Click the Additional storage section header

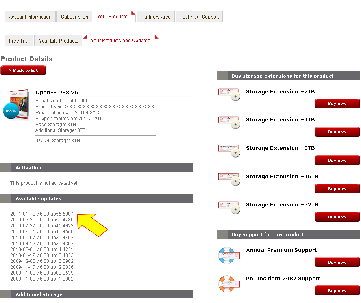[x=96, y=294]
